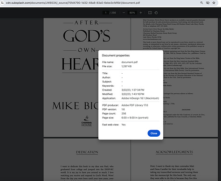Click the page number field showing 1
The width and height of the screenshot is (221, 181).
click(x=106, y=13)
